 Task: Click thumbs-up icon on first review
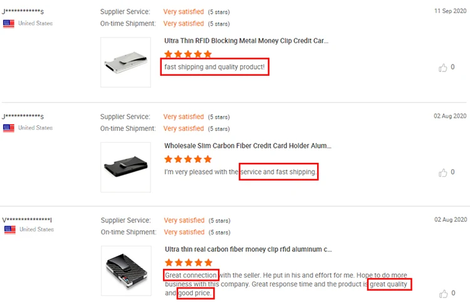tap(443, 67)
